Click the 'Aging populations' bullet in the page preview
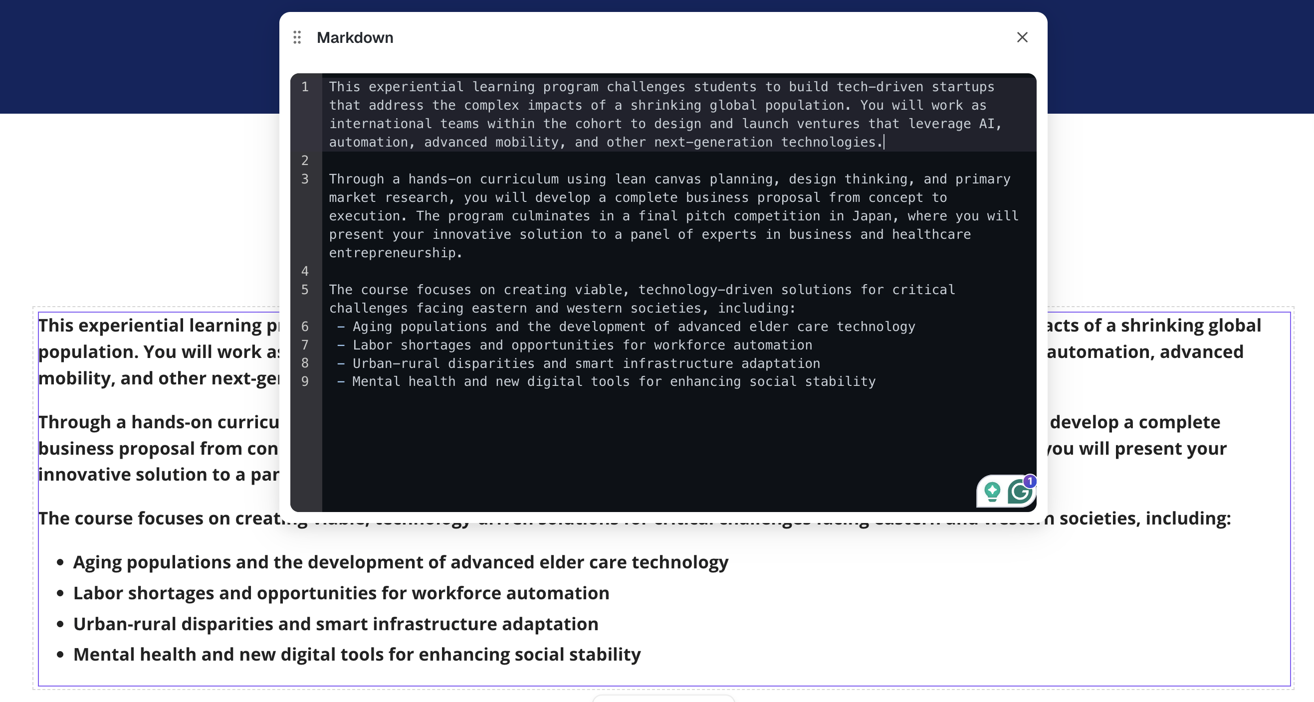 coord(401,562)
